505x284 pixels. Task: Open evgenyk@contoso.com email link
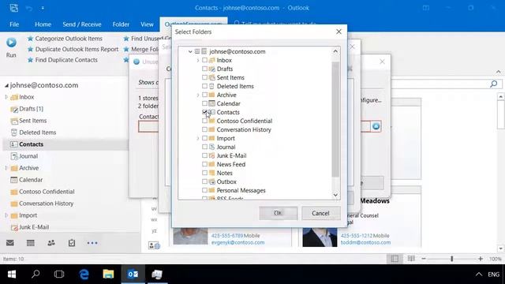point(238,242)
